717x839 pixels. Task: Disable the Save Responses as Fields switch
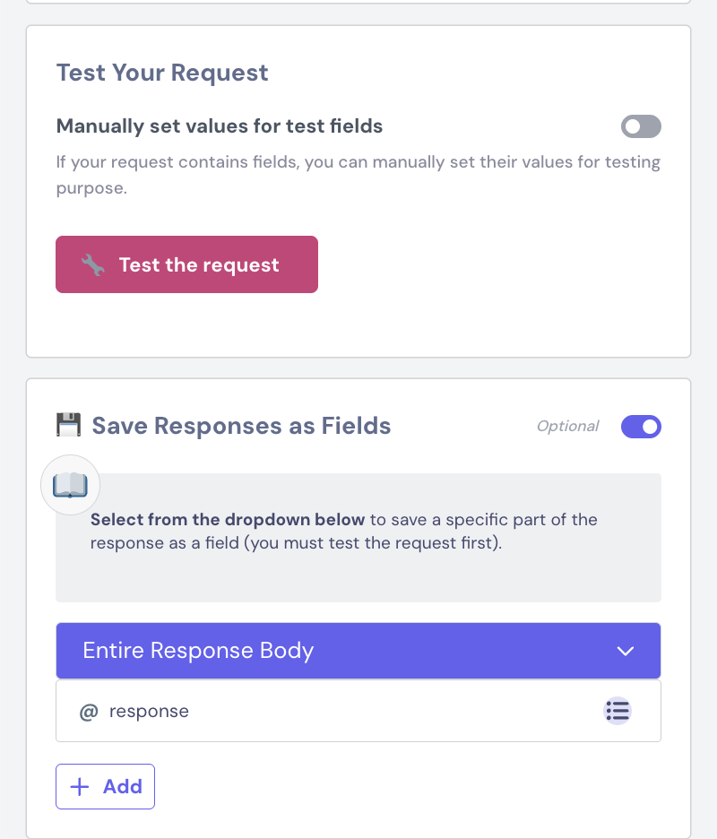point(641,427)
